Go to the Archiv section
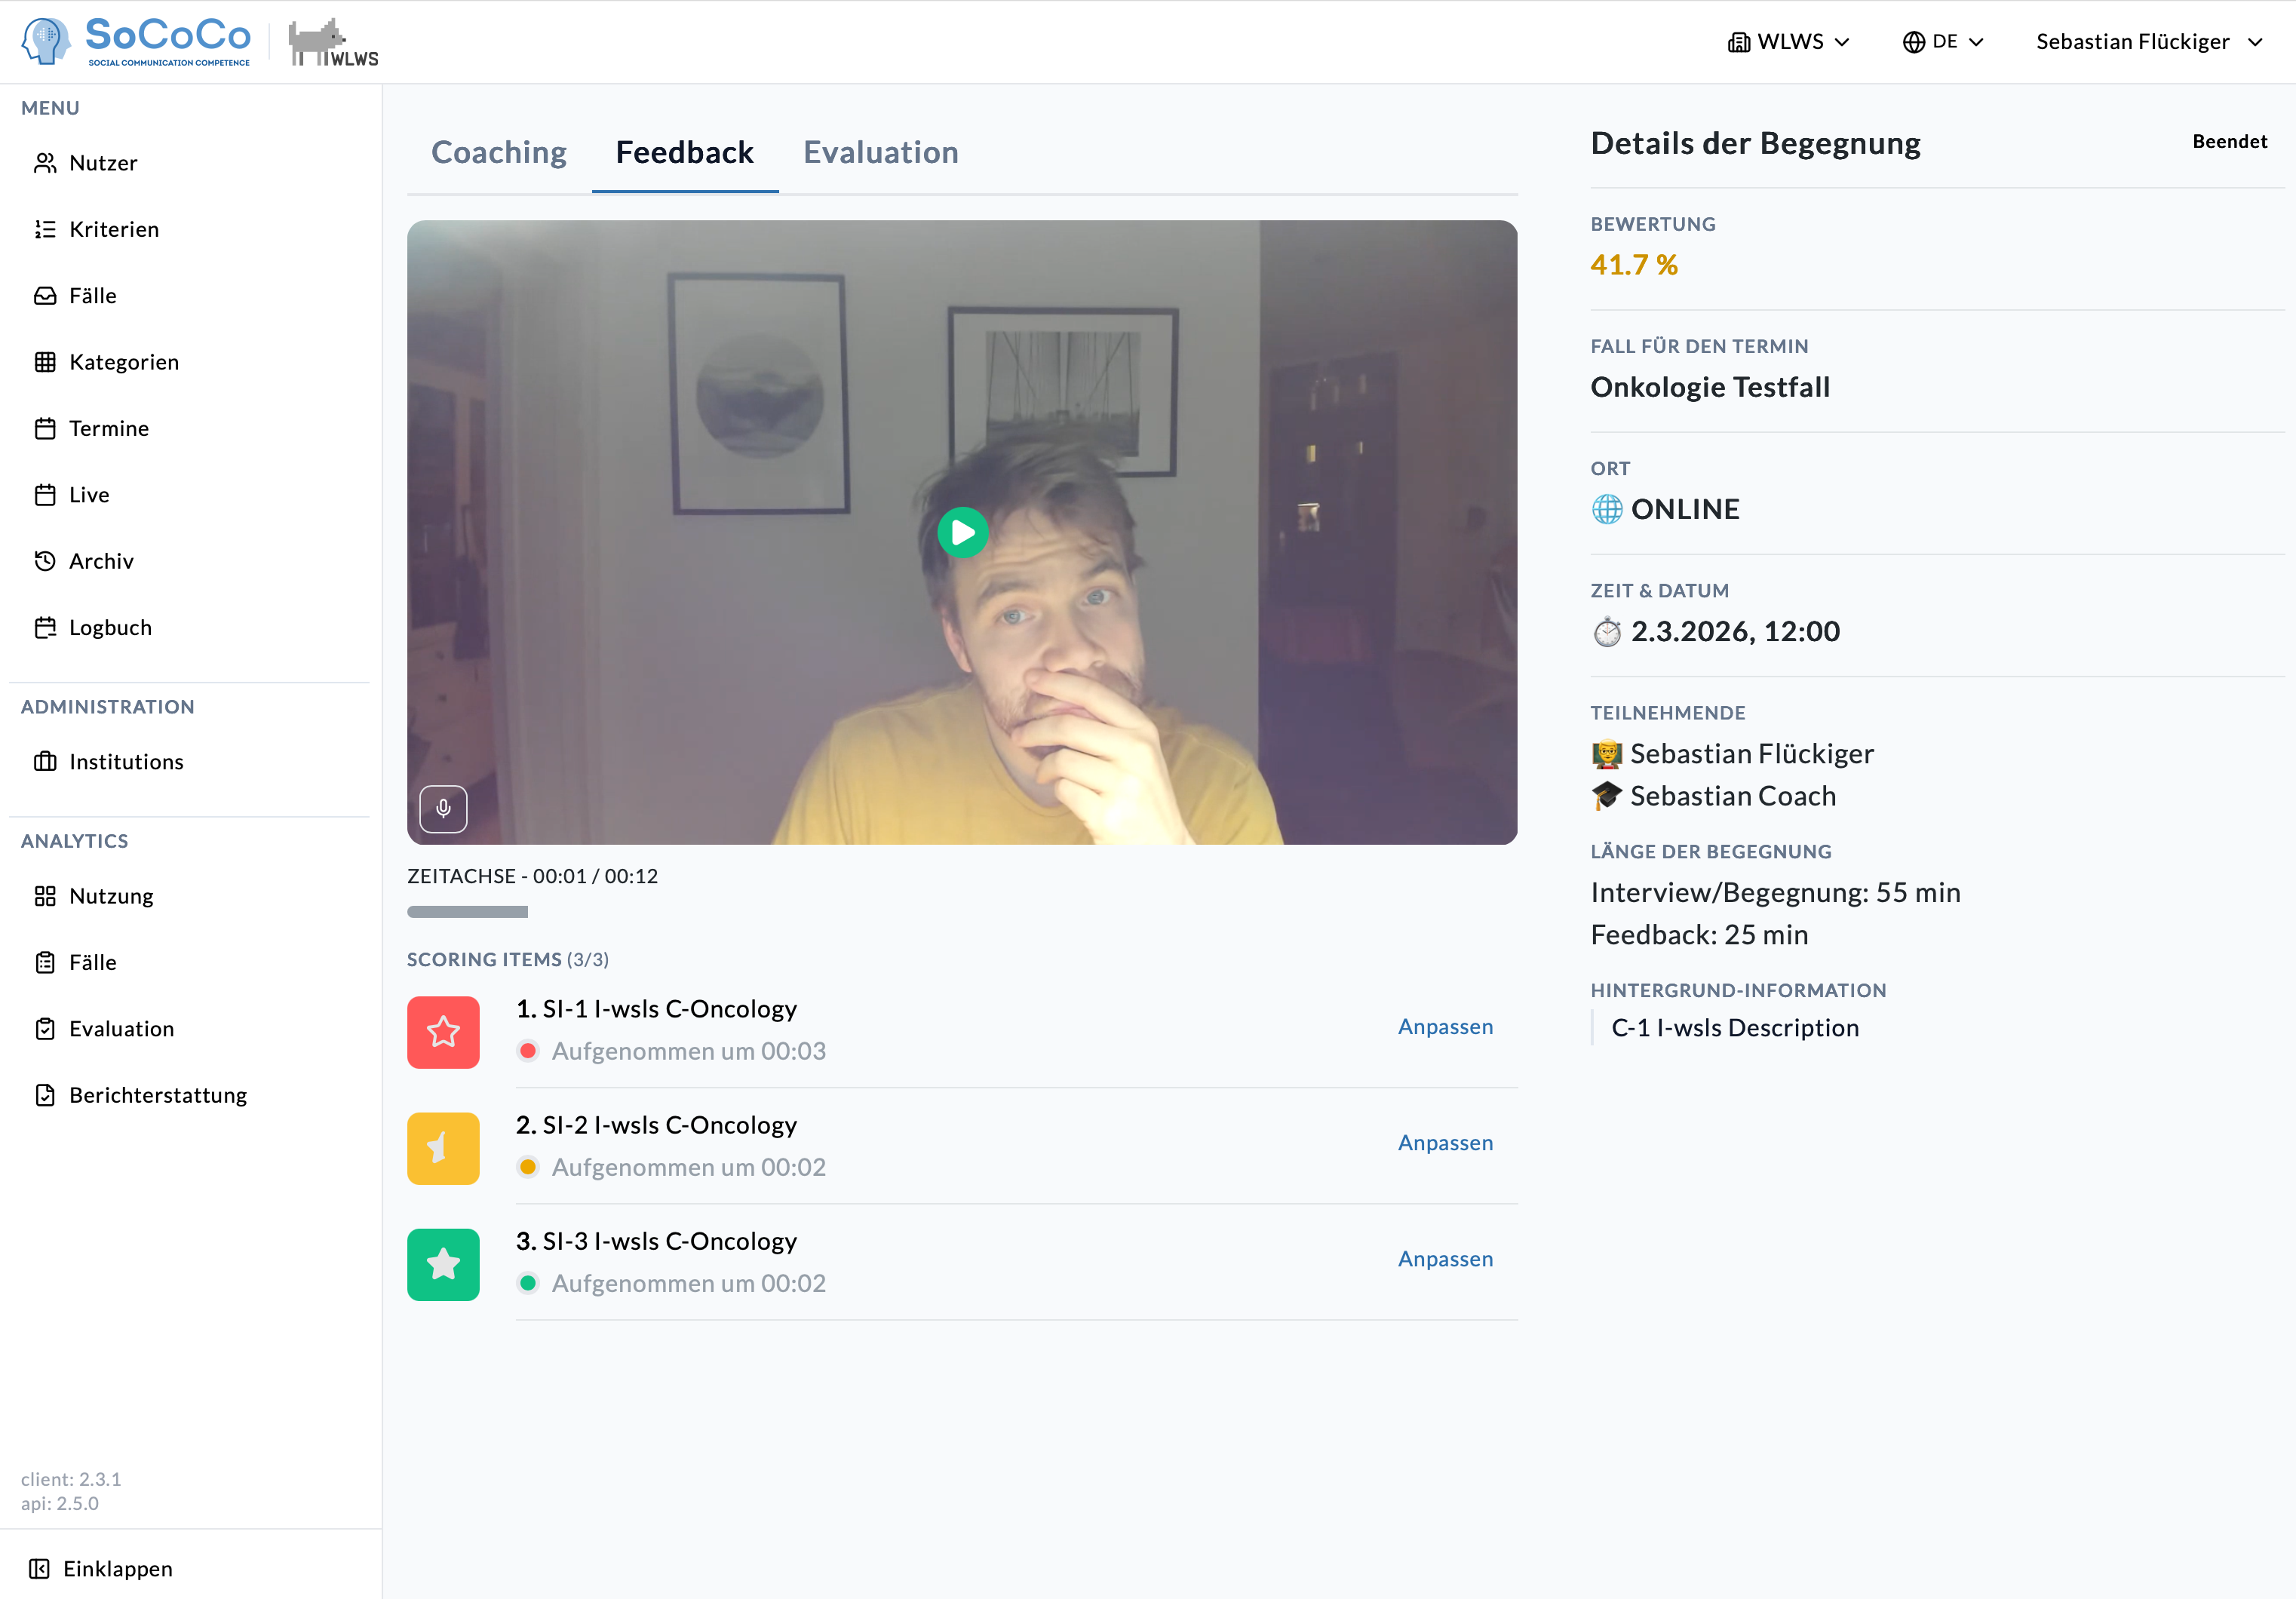The image size is (2296, 1599). (x=100, y=561)
